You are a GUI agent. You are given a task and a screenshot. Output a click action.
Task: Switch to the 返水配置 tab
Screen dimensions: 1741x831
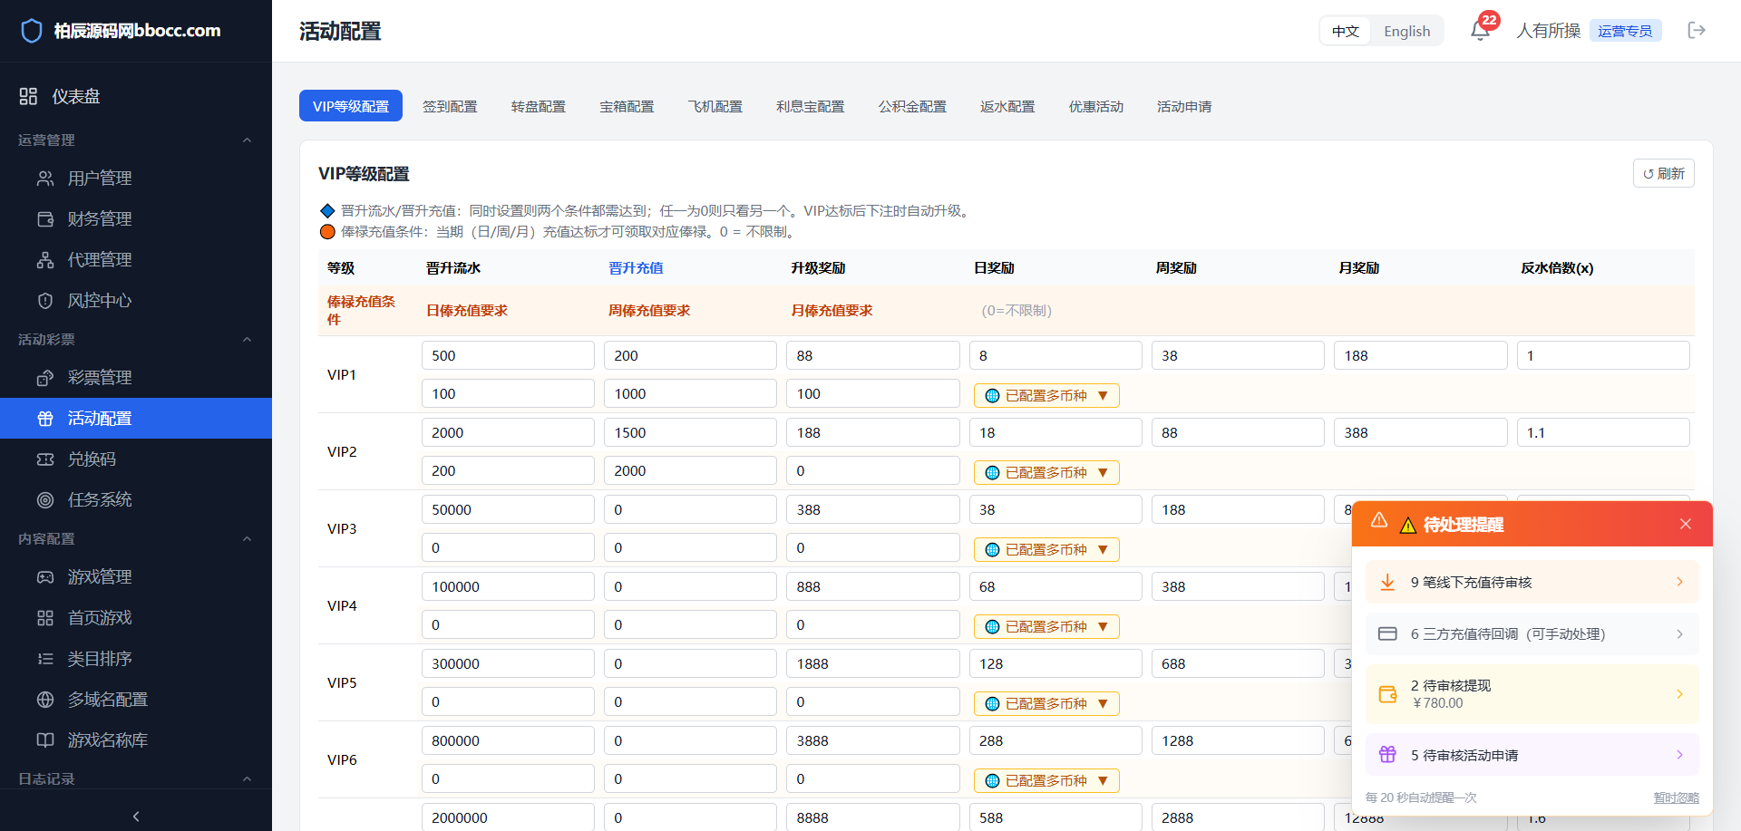(x=1007, y=106)
